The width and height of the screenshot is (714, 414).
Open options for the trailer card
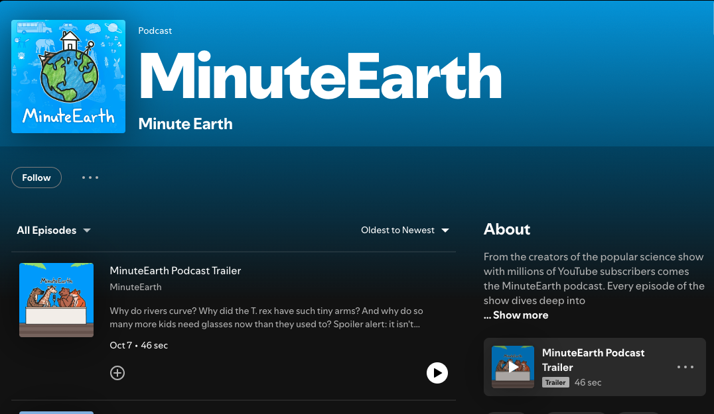[685, 367]
